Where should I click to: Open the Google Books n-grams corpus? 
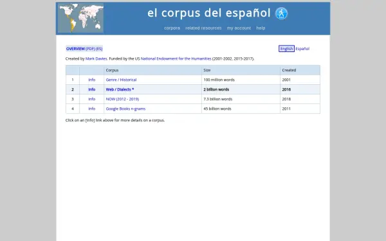125,109
